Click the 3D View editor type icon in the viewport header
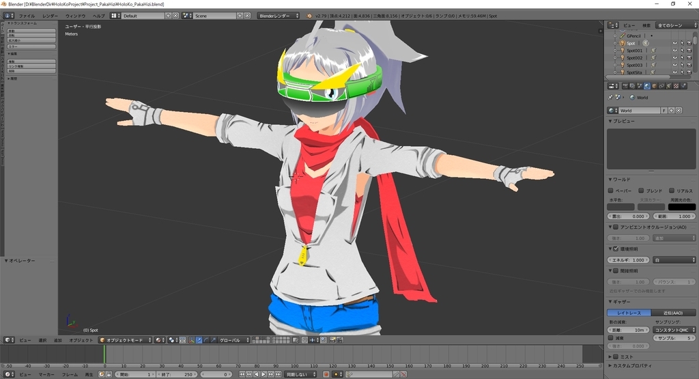The image size is (699, 379). click(x=8, y=340)
